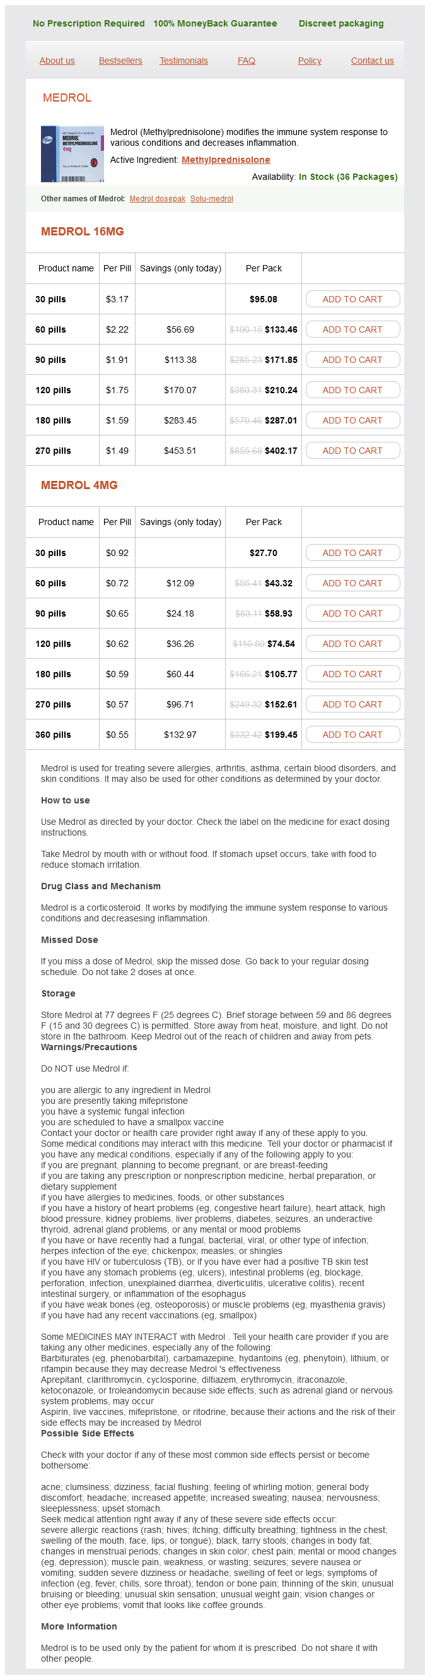Open the FAQ navigation link

tap(247, 61)
